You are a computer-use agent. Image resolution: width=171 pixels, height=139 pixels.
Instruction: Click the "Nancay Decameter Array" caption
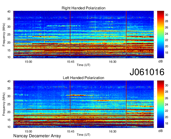[x=37, y=136]
